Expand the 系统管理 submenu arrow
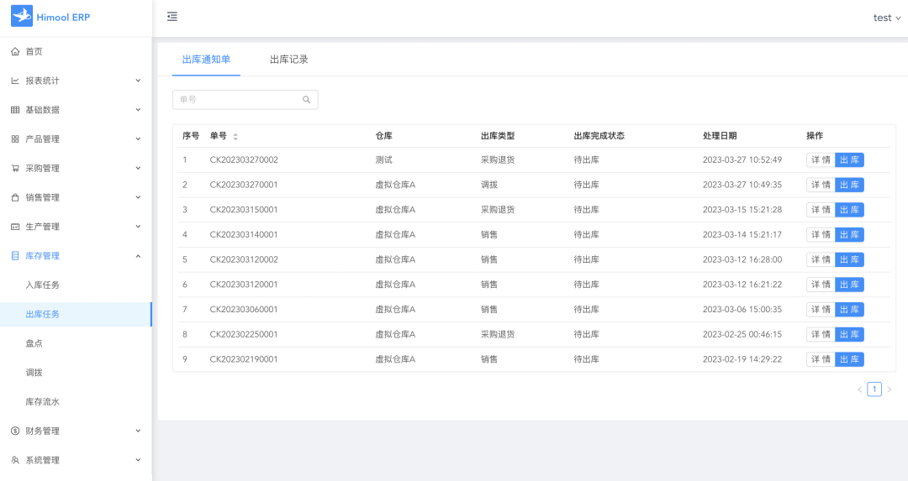Image resolution: width=908 pixels, height=481 pixels. point(138,460)
